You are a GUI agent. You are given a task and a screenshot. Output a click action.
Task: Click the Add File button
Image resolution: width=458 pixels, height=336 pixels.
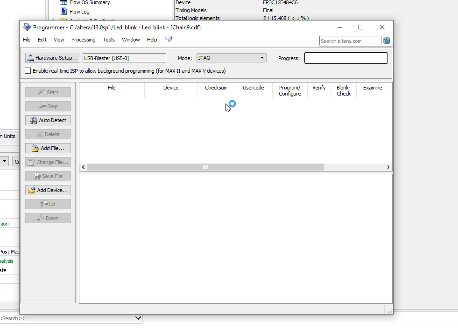[x=48, y=148]
